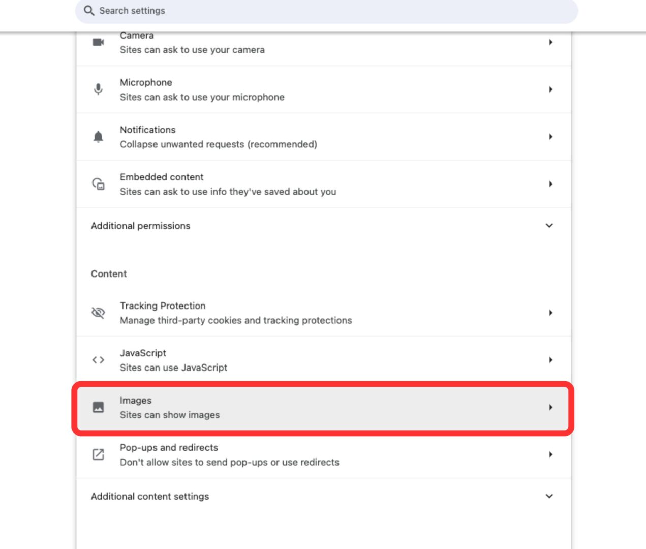646x549 pixels.
Task: Click the Camera video icon
Action: pyautogui.click(x=98, y=42)
